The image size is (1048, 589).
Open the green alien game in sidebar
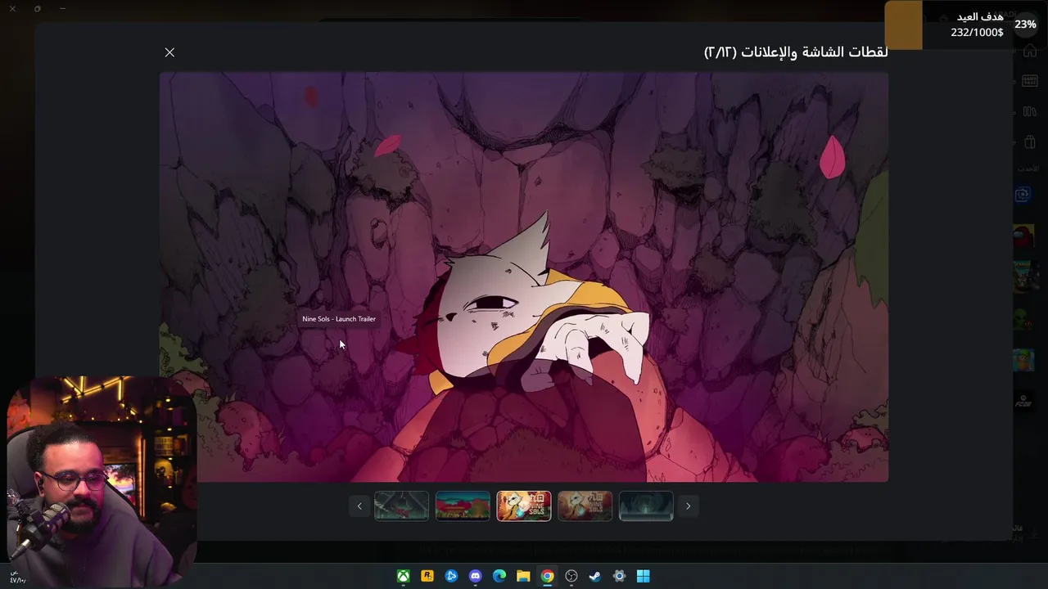(1023, 318)
